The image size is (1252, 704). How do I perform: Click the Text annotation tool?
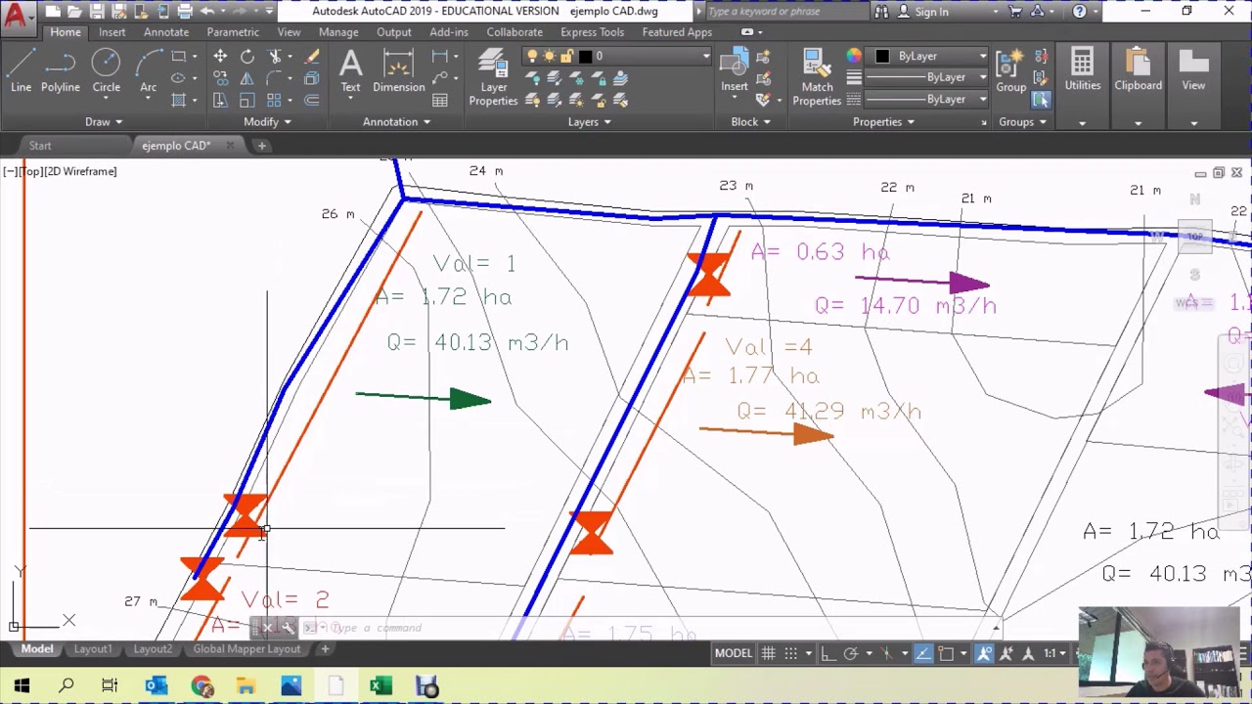pyautogui.click(x=350, y=71)
